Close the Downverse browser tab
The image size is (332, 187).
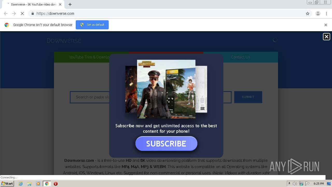point(60,4)
